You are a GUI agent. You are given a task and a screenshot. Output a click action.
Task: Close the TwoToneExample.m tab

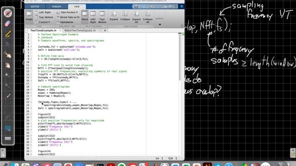[x=60, y=30]
